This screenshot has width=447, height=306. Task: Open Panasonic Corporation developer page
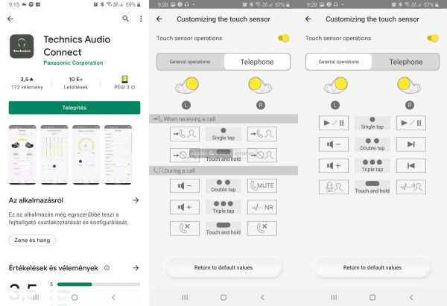tap(73, 63)
